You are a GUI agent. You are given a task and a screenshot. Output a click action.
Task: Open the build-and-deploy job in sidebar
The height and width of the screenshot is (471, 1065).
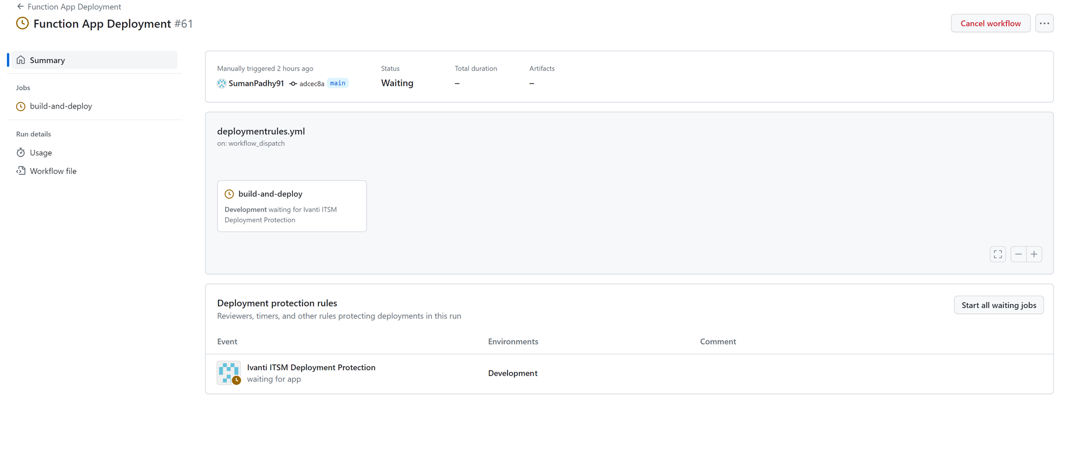pos(61,106)
